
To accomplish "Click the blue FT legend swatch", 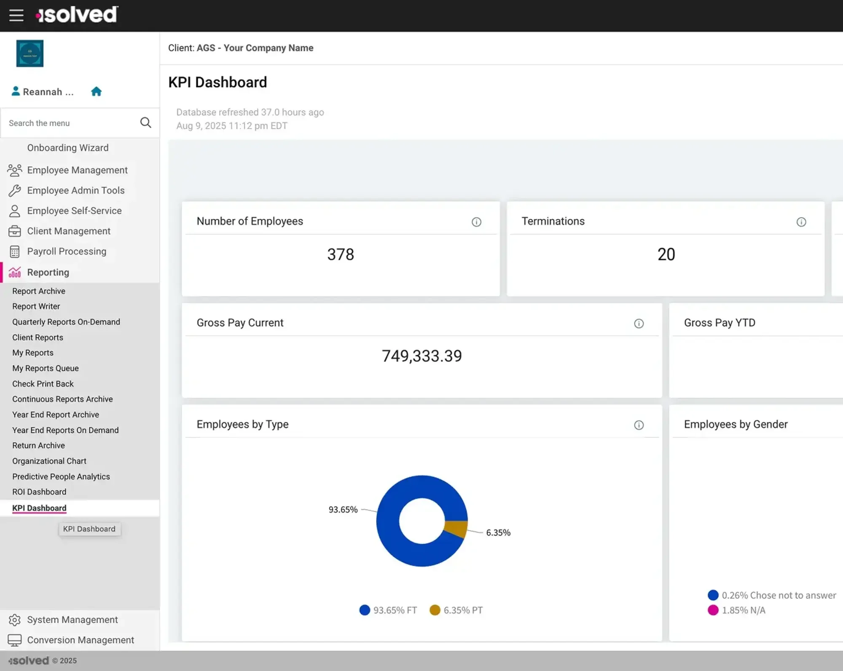I will click(x=364, y=610).
